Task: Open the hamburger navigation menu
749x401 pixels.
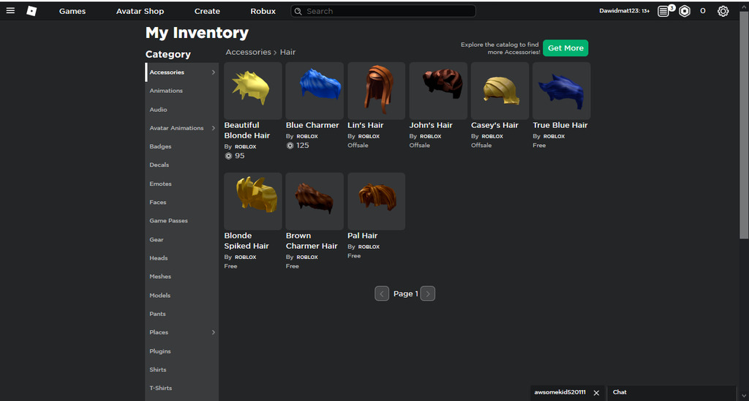Action: click(x=10, y=10)
